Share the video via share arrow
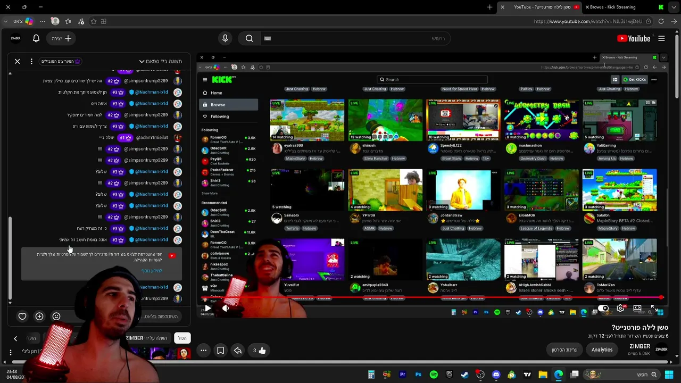The height and width of the screenshot is (383, 681). click(x=238, y=351)
